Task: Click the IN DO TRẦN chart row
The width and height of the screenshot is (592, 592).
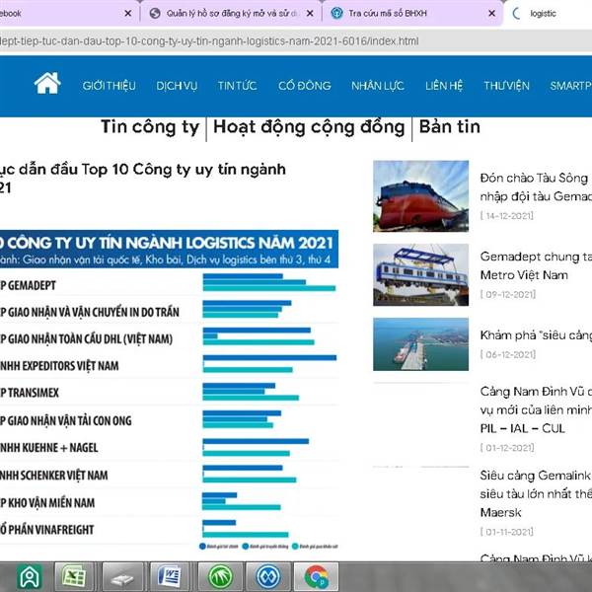Action: coord(169,310)
